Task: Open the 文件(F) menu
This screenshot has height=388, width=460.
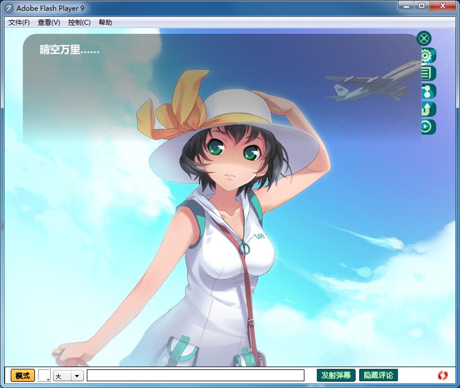Action: 19,23
